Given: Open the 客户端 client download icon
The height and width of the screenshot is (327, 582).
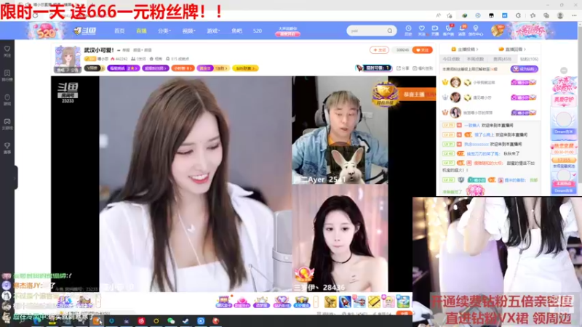Looking at the screenshot, I should coord(448,31).
